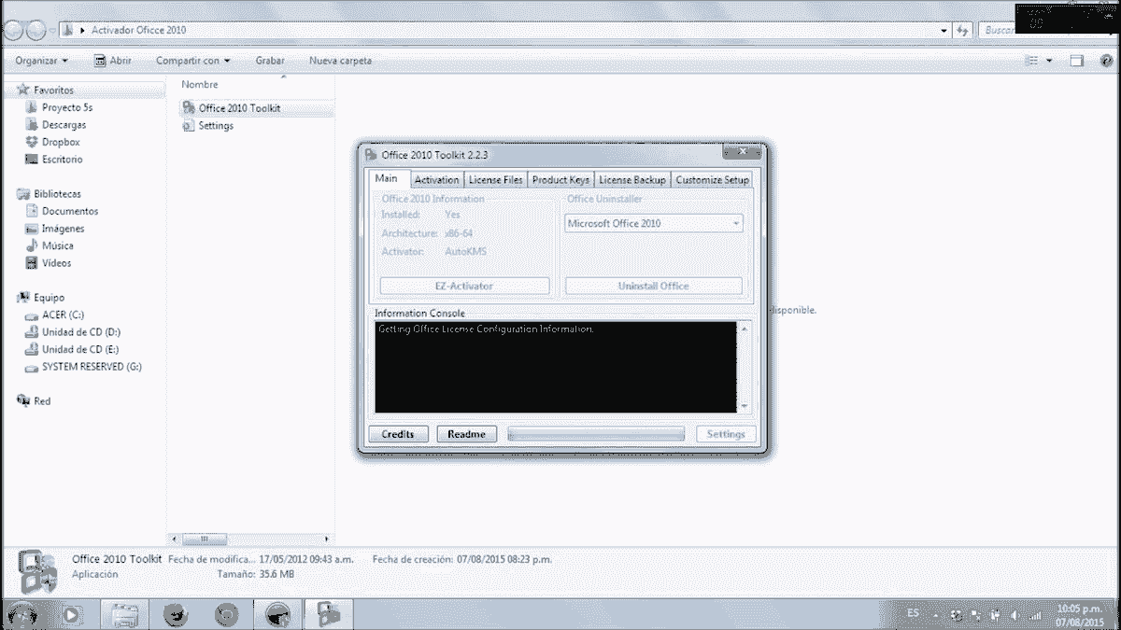The height and width of the screenshot is (630, 1121).
Task: Click the Explorer help icon
Action: tap(1107, 61)
